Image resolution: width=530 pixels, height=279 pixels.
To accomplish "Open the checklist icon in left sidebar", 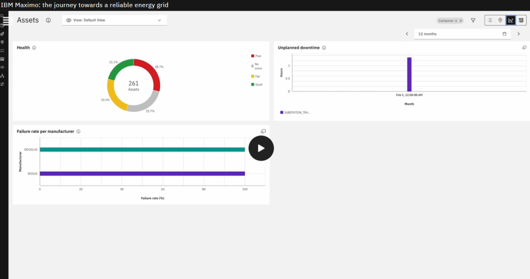I will pos(2,51).
